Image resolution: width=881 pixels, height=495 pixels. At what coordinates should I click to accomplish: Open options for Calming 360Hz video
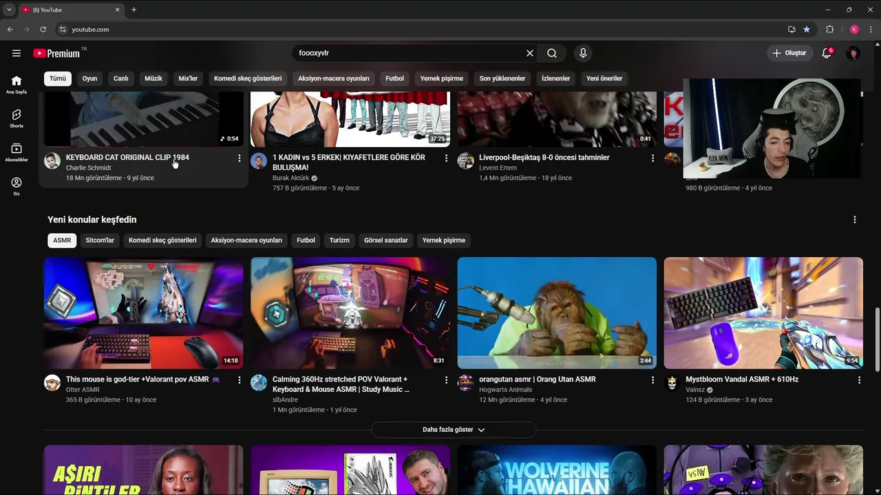(446, 380)
